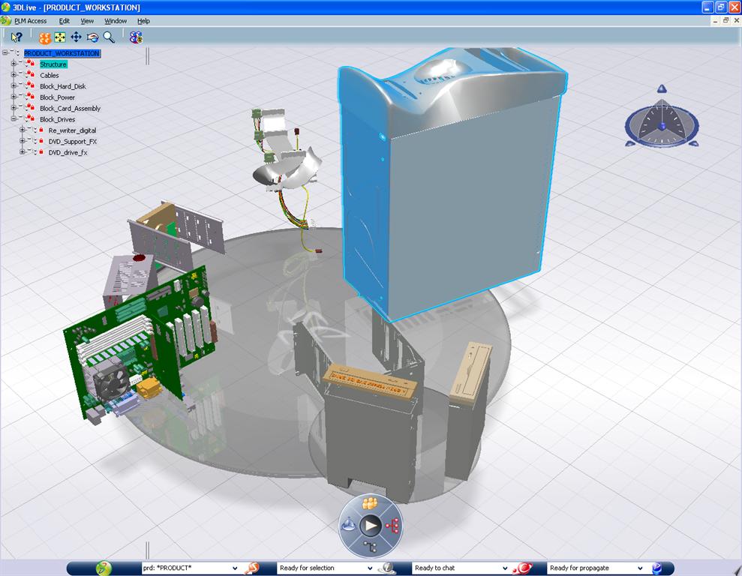Click the rotate view toolbar icon
Screen dimensions: 742x576
click(x=92, y=37)
